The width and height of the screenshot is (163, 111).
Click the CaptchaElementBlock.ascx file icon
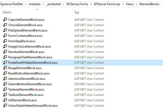pyautogui.click(x=5, y=19)
